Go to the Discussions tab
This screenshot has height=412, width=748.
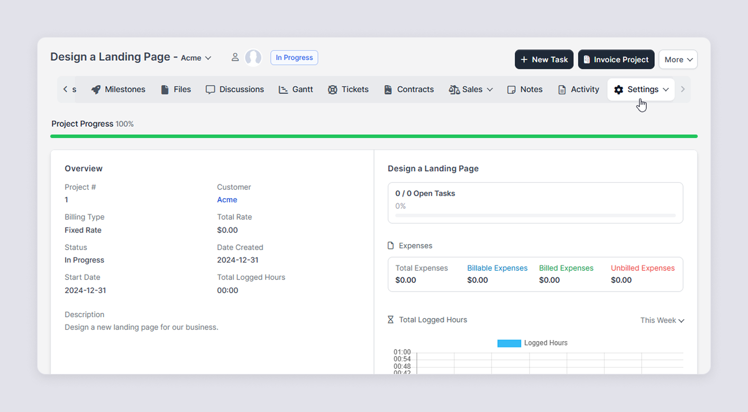pos(235,90)
